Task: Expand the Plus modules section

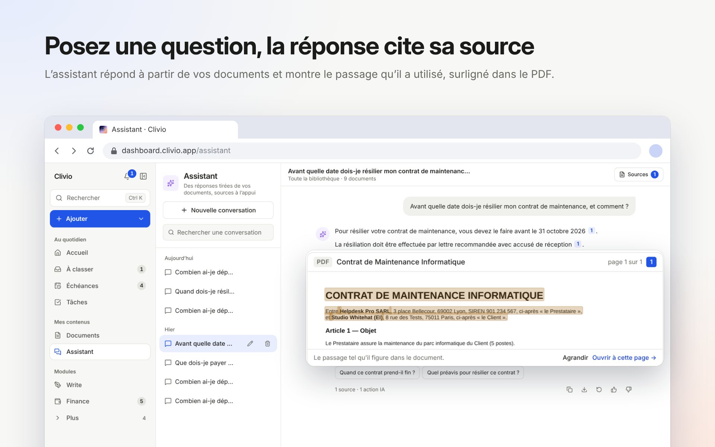Action: point(100,418)
